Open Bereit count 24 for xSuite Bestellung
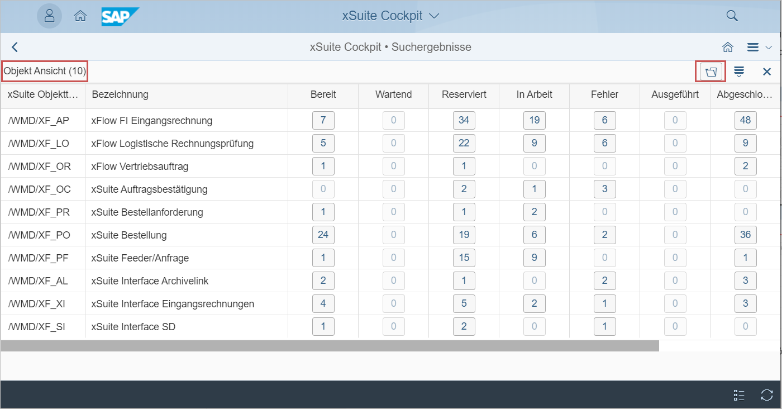 [x=323, y=235]
